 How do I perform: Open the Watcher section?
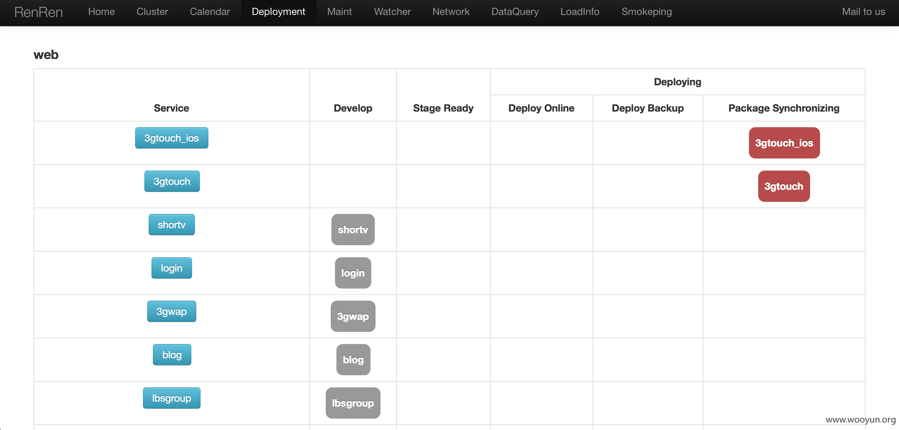[x=392, y=12]
